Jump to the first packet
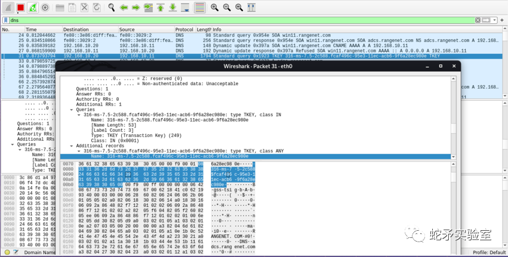 pyautogui.click(x=161, y=7)
